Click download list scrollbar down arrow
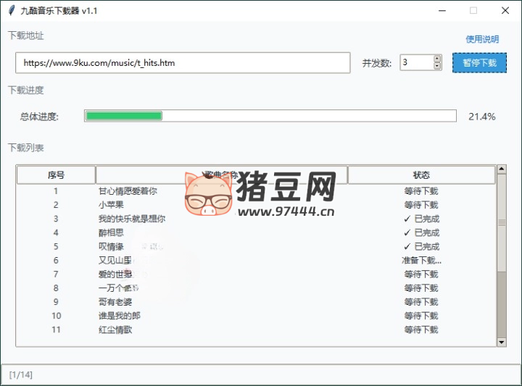Image resolution: width=522 pixels, height=386 pixels. tap(502, 342)
